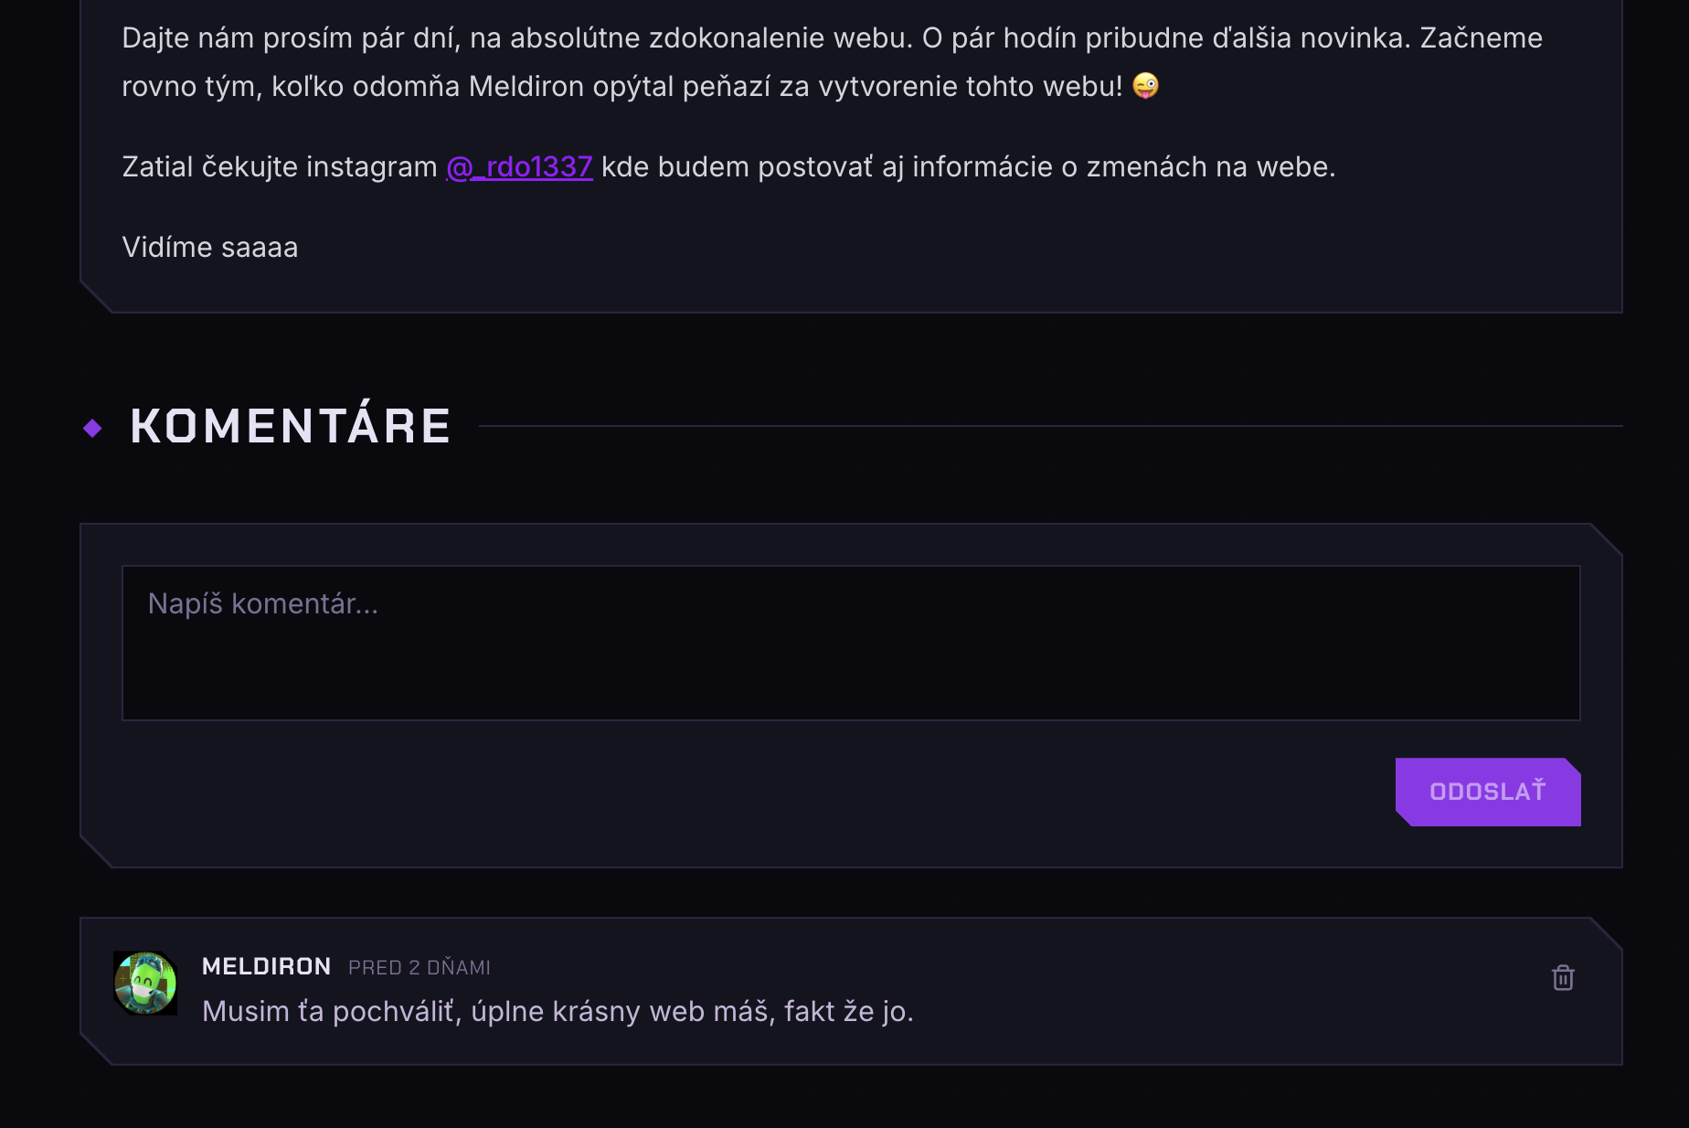The image size is (1689, 1128).
Task: Open the @_rdo1337 Instagram link
Action: [x=518, y=166]
